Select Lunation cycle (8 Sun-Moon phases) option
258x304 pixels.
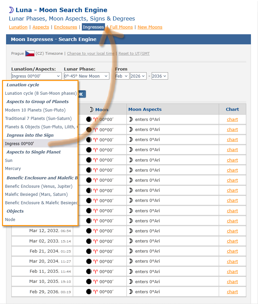pyautogui.click(x=41, y=93)
